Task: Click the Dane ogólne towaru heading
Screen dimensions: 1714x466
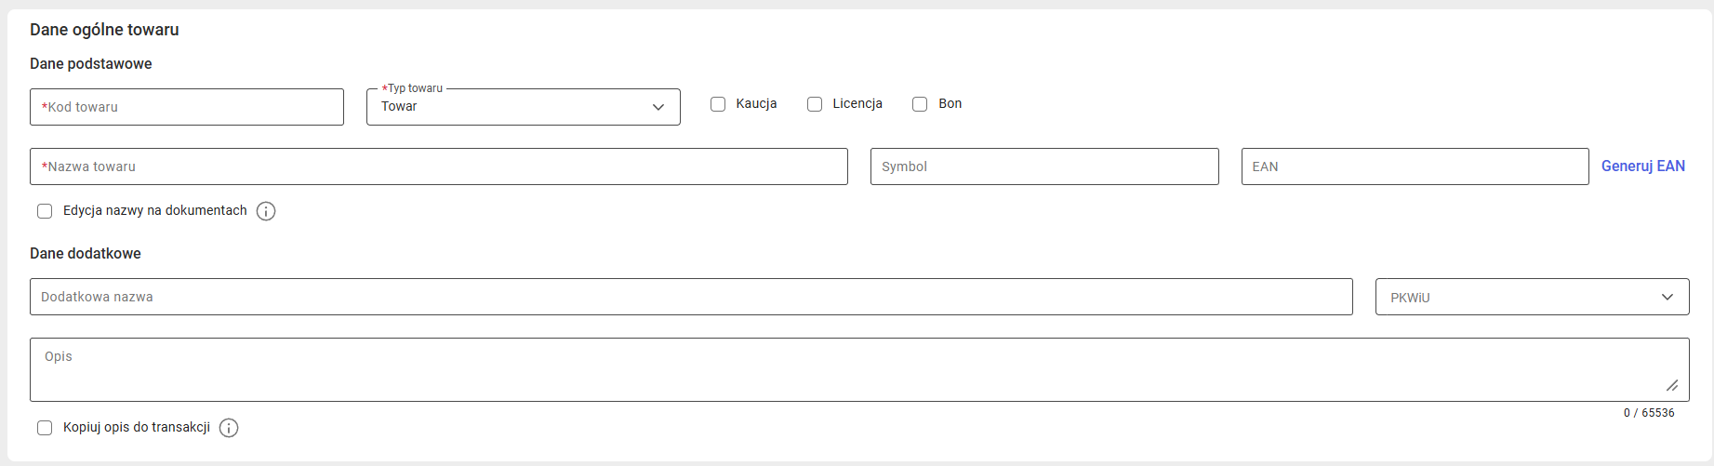Action: click(104, 30)
